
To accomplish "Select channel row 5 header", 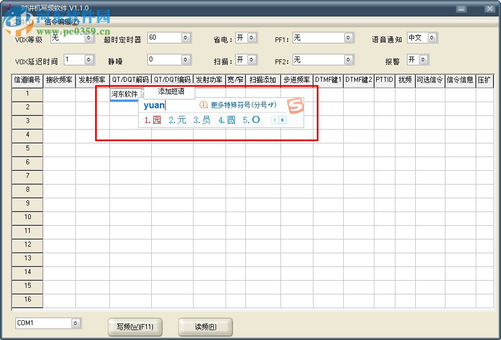I will (27, 149).
